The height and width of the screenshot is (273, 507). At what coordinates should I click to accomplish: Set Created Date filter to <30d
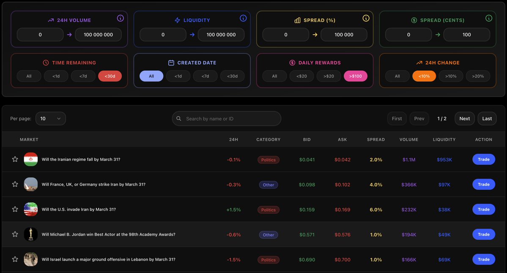(233, 76)
